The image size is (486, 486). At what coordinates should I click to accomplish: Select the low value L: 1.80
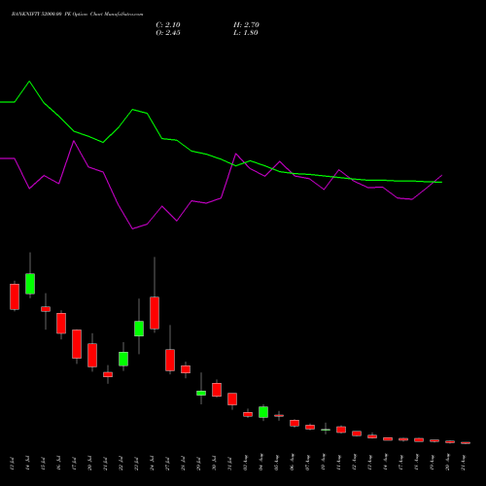coord(246,33)
